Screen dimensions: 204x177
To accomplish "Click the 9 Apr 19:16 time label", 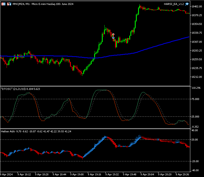I will point(94,175).
